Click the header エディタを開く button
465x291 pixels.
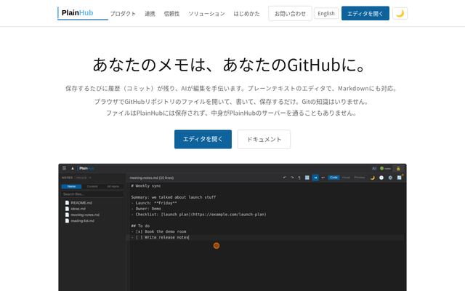(365, 13)
